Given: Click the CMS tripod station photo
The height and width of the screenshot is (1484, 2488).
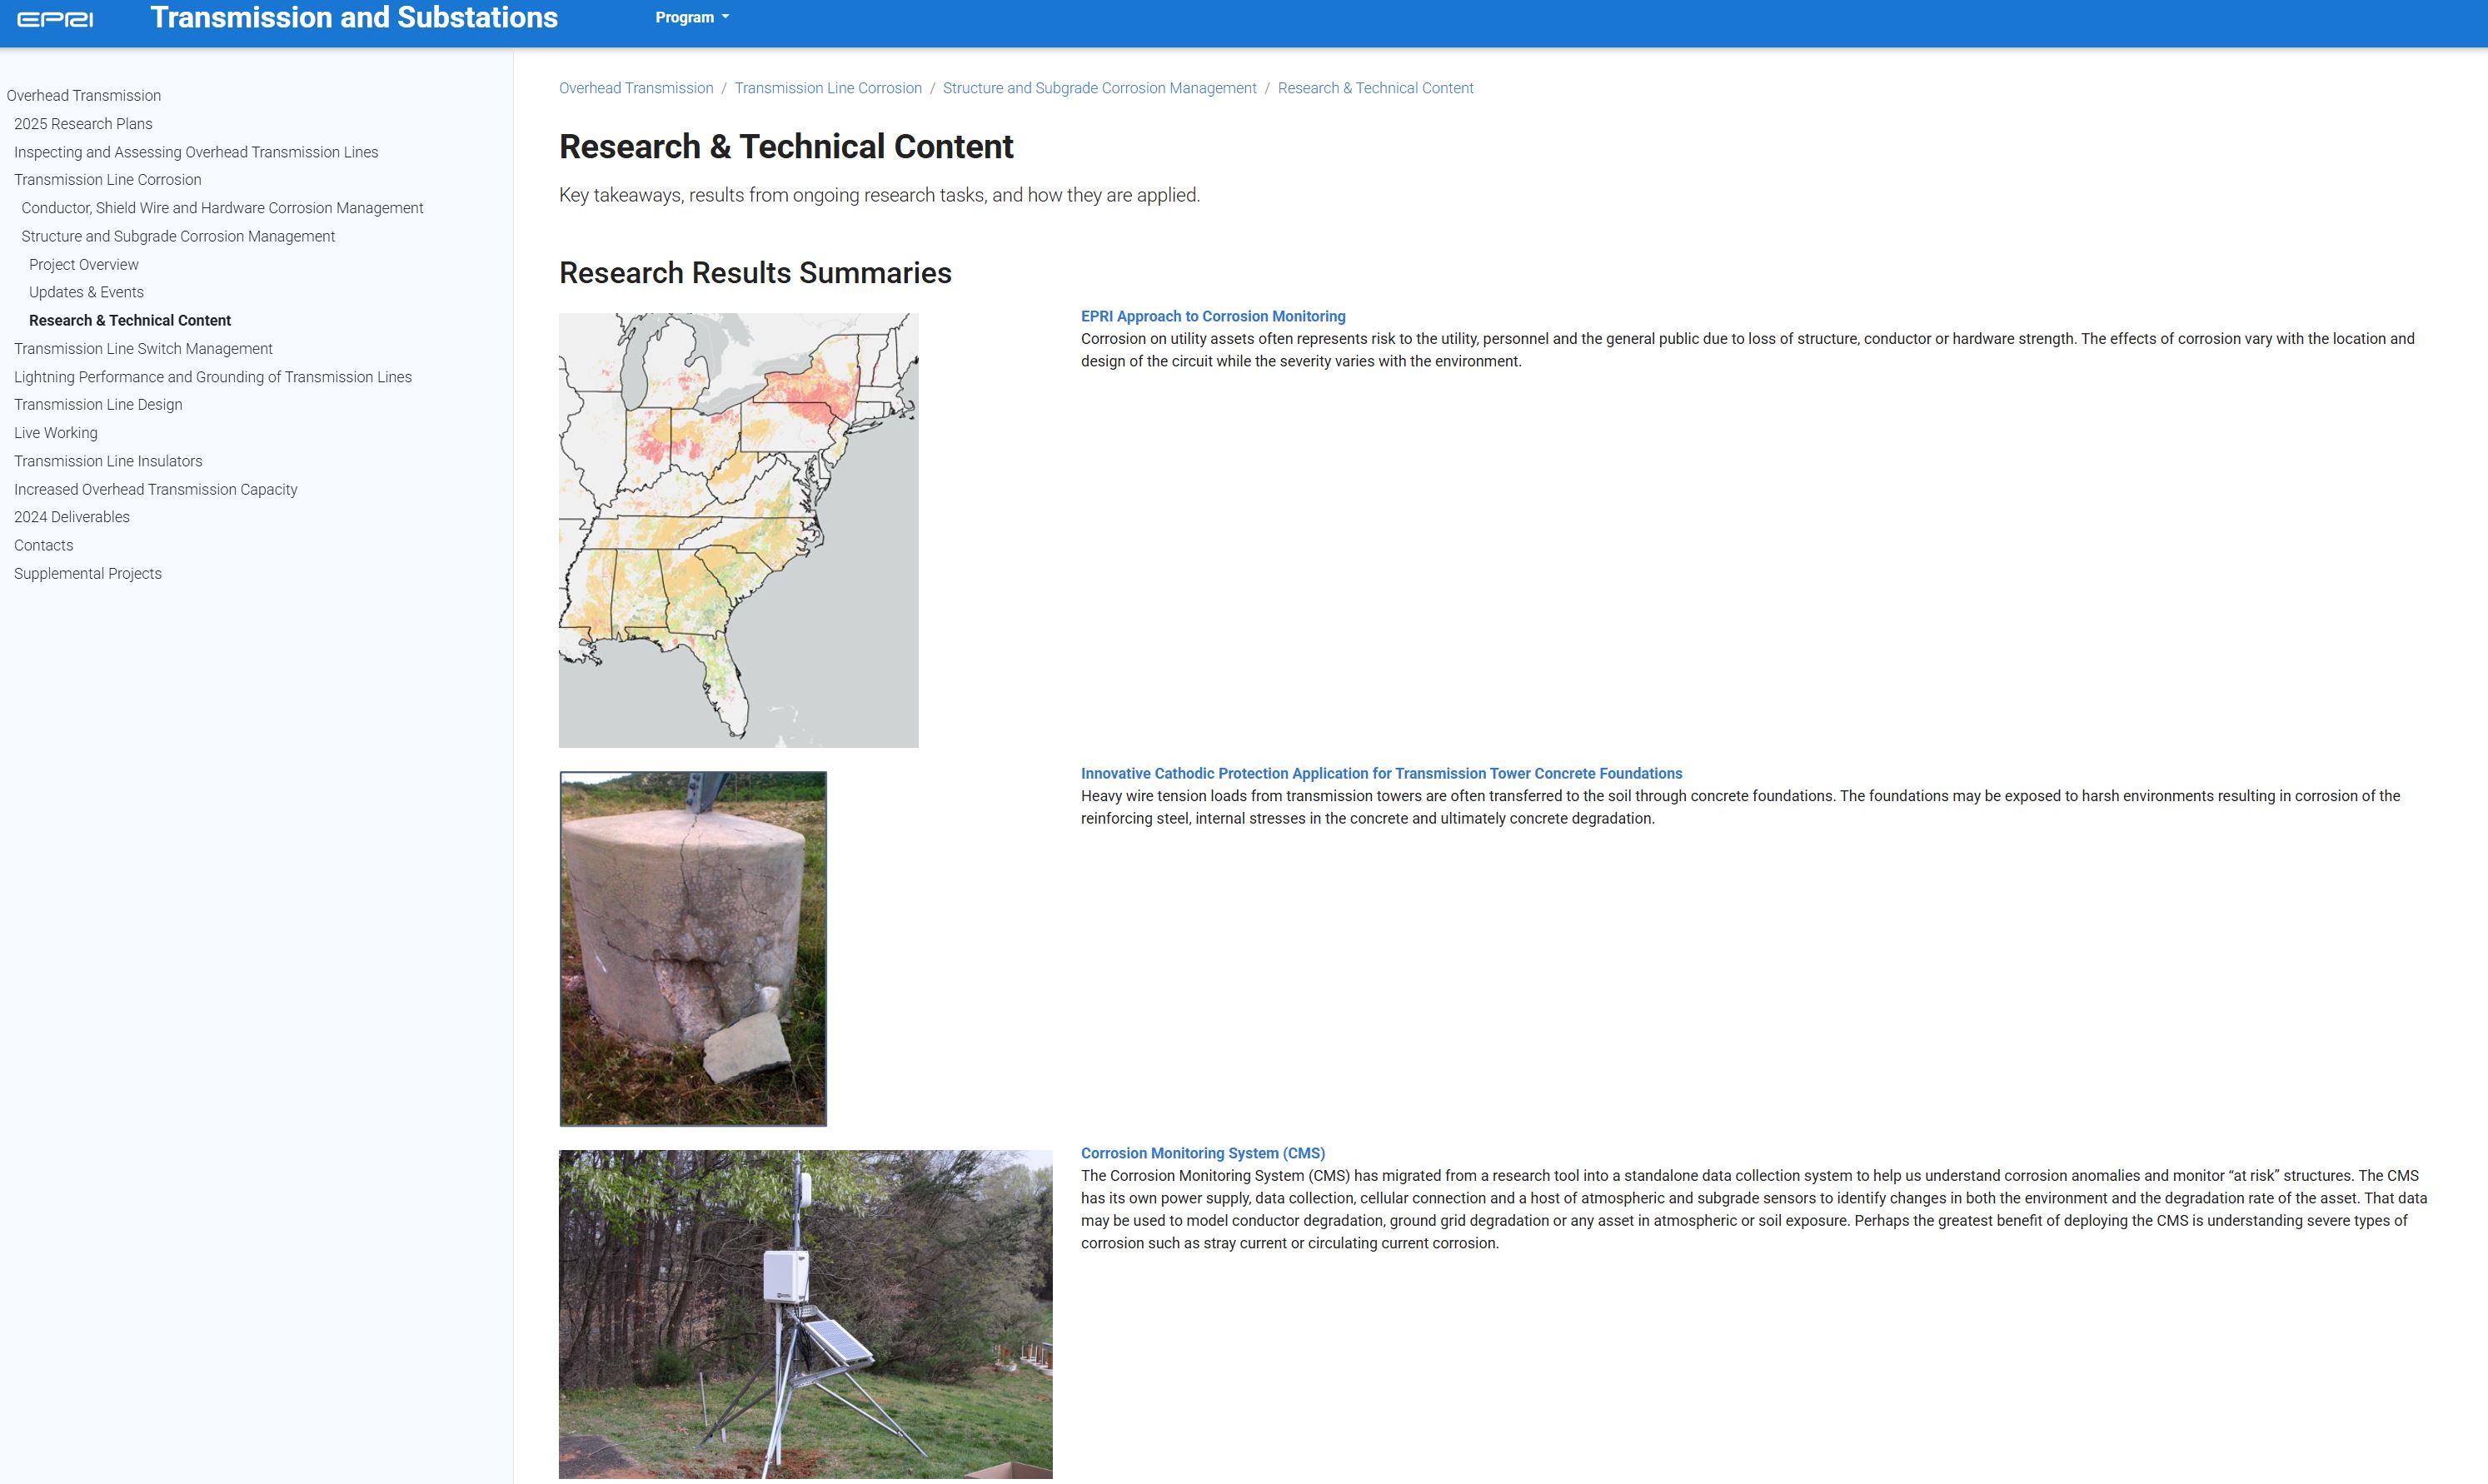Looking at the screenshot, I should click(x=805, y=1314).
